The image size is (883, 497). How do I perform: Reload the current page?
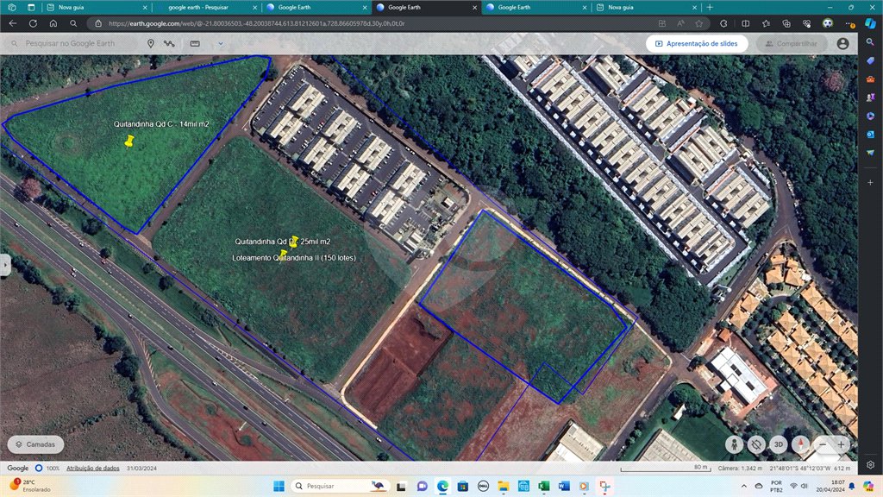pos(33,23)
